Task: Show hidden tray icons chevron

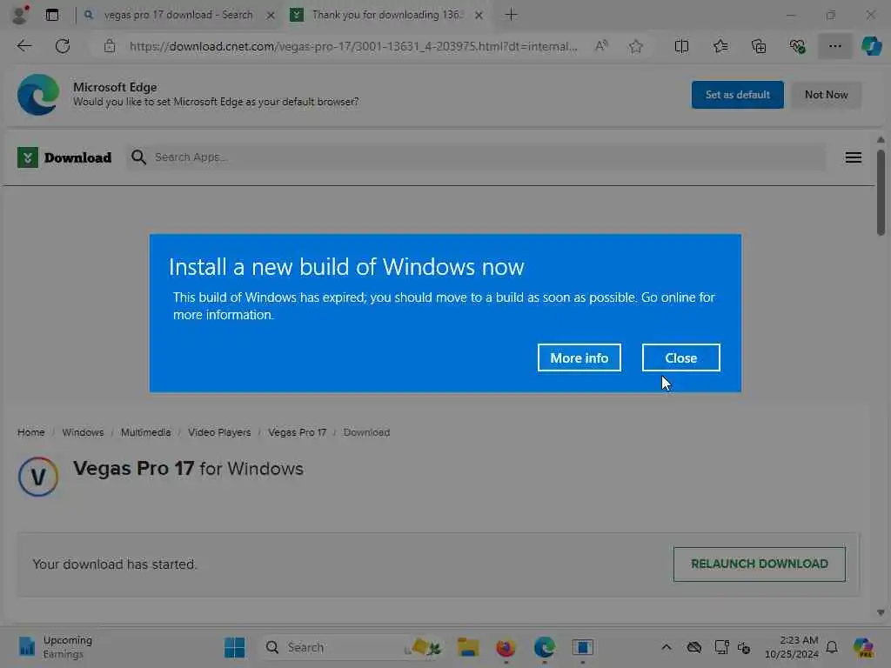Action: [667, 647]
